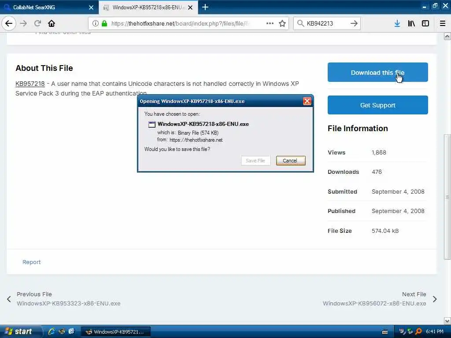Click the Downloads value 476

point(377,172)
